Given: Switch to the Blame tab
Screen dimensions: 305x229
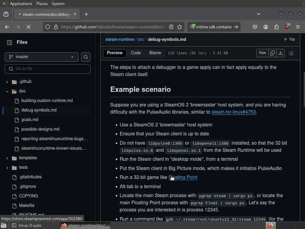Looking at the screenshot, I should click(x=155, y=53).
